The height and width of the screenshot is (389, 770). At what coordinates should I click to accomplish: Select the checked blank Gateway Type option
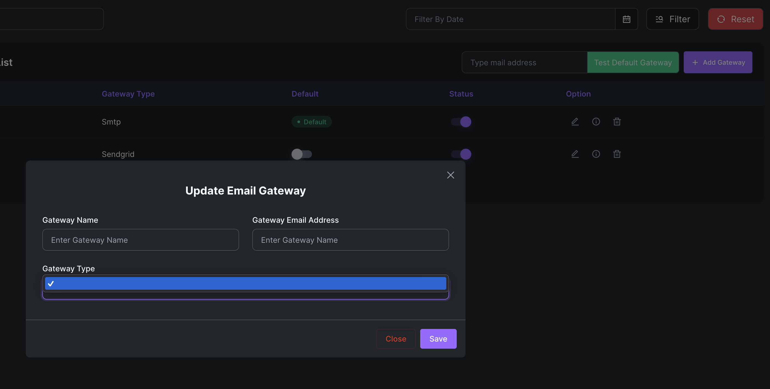click(x=245, y=283)
